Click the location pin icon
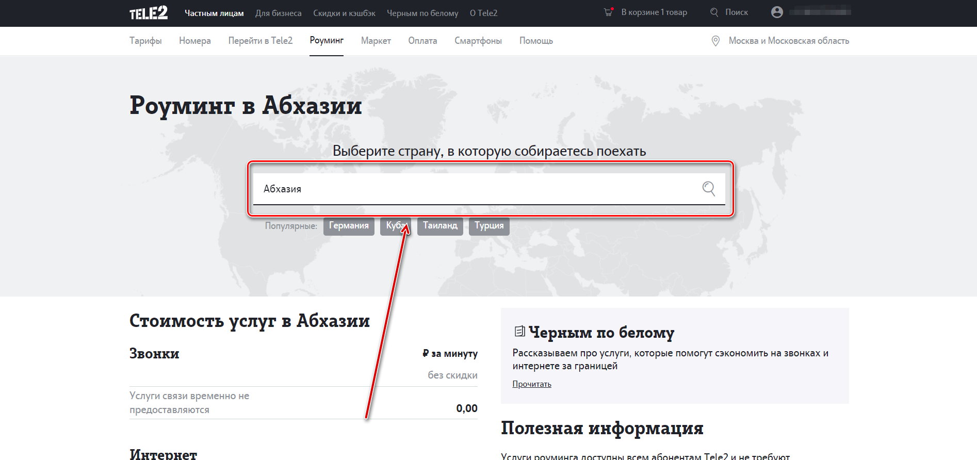The height and width of the screenshot is (460, 977). 715,41
